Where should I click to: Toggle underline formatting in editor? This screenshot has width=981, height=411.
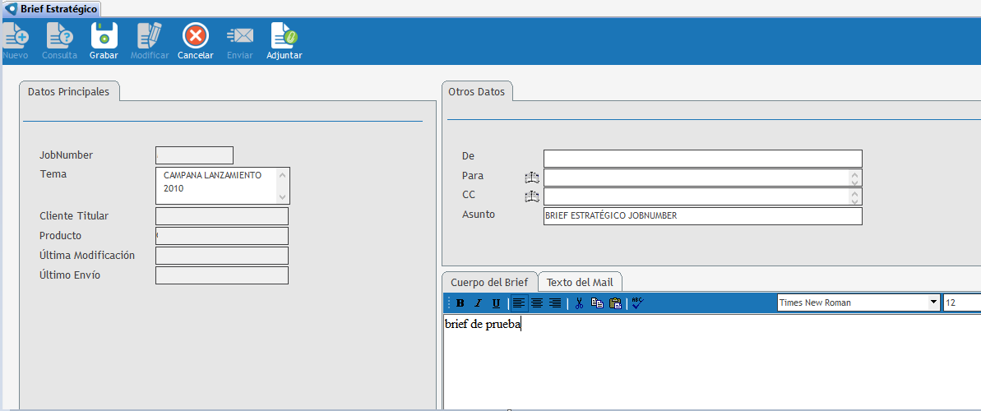pos(495,303)
